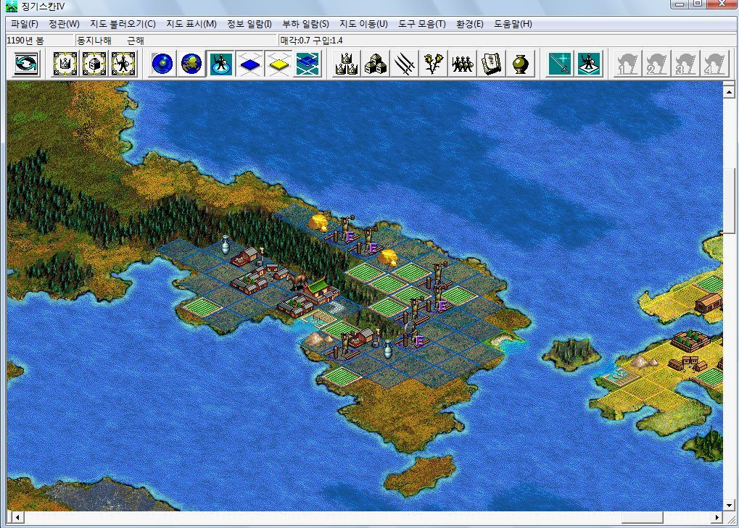Click the three crowns rulers icon
Screen dimensions: 739x528
(346, 64)
